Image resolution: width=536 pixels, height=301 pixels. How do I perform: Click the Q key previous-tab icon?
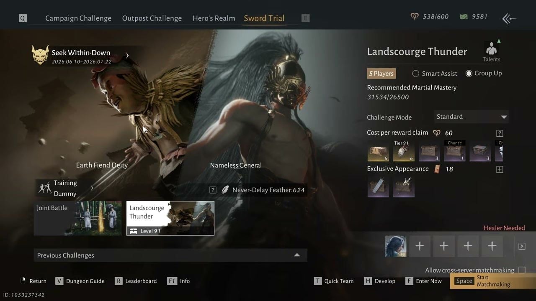(23, 18)
